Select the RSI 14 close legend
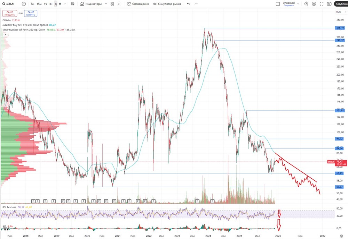348x239 pixels. (17, 207)
